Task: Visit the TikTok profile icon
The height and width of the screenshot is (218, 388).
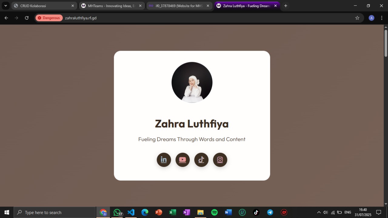Action: tap(201, 159)
